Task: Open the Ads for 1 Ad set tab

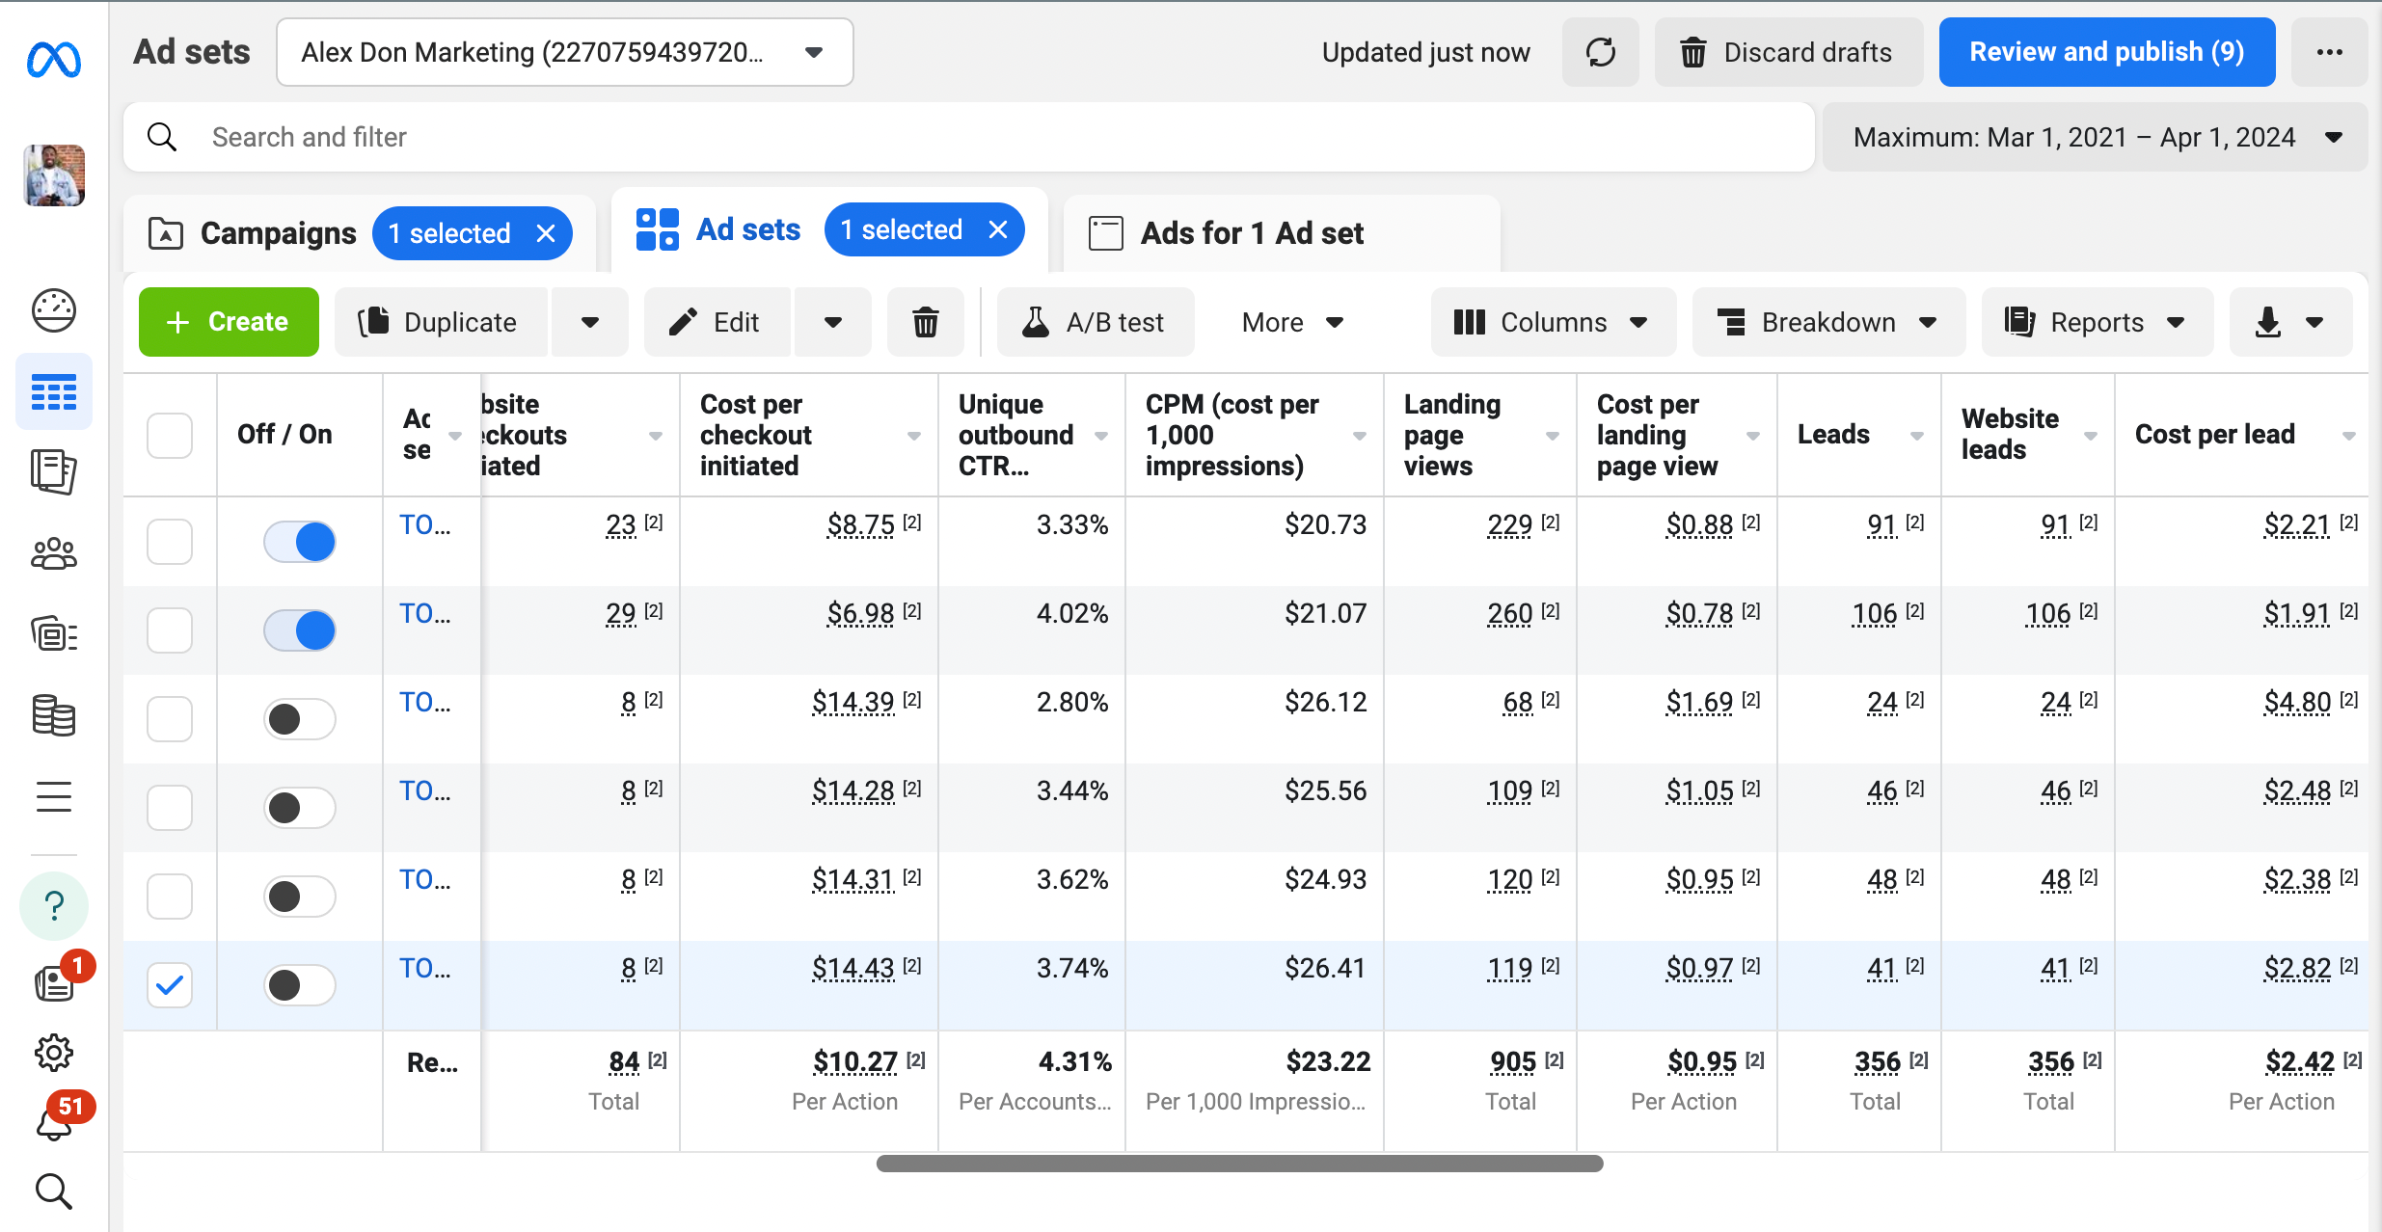Action: (x=1252, y=233)
